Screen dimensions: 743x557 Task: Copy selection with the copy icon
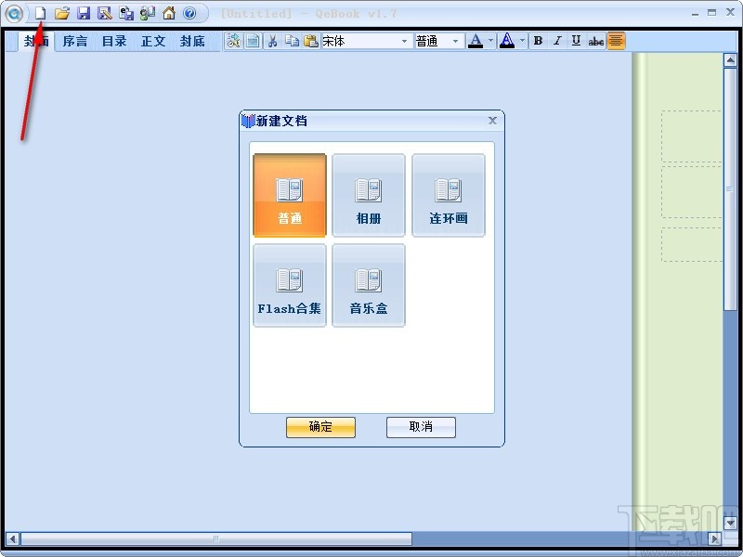[292, 41]
